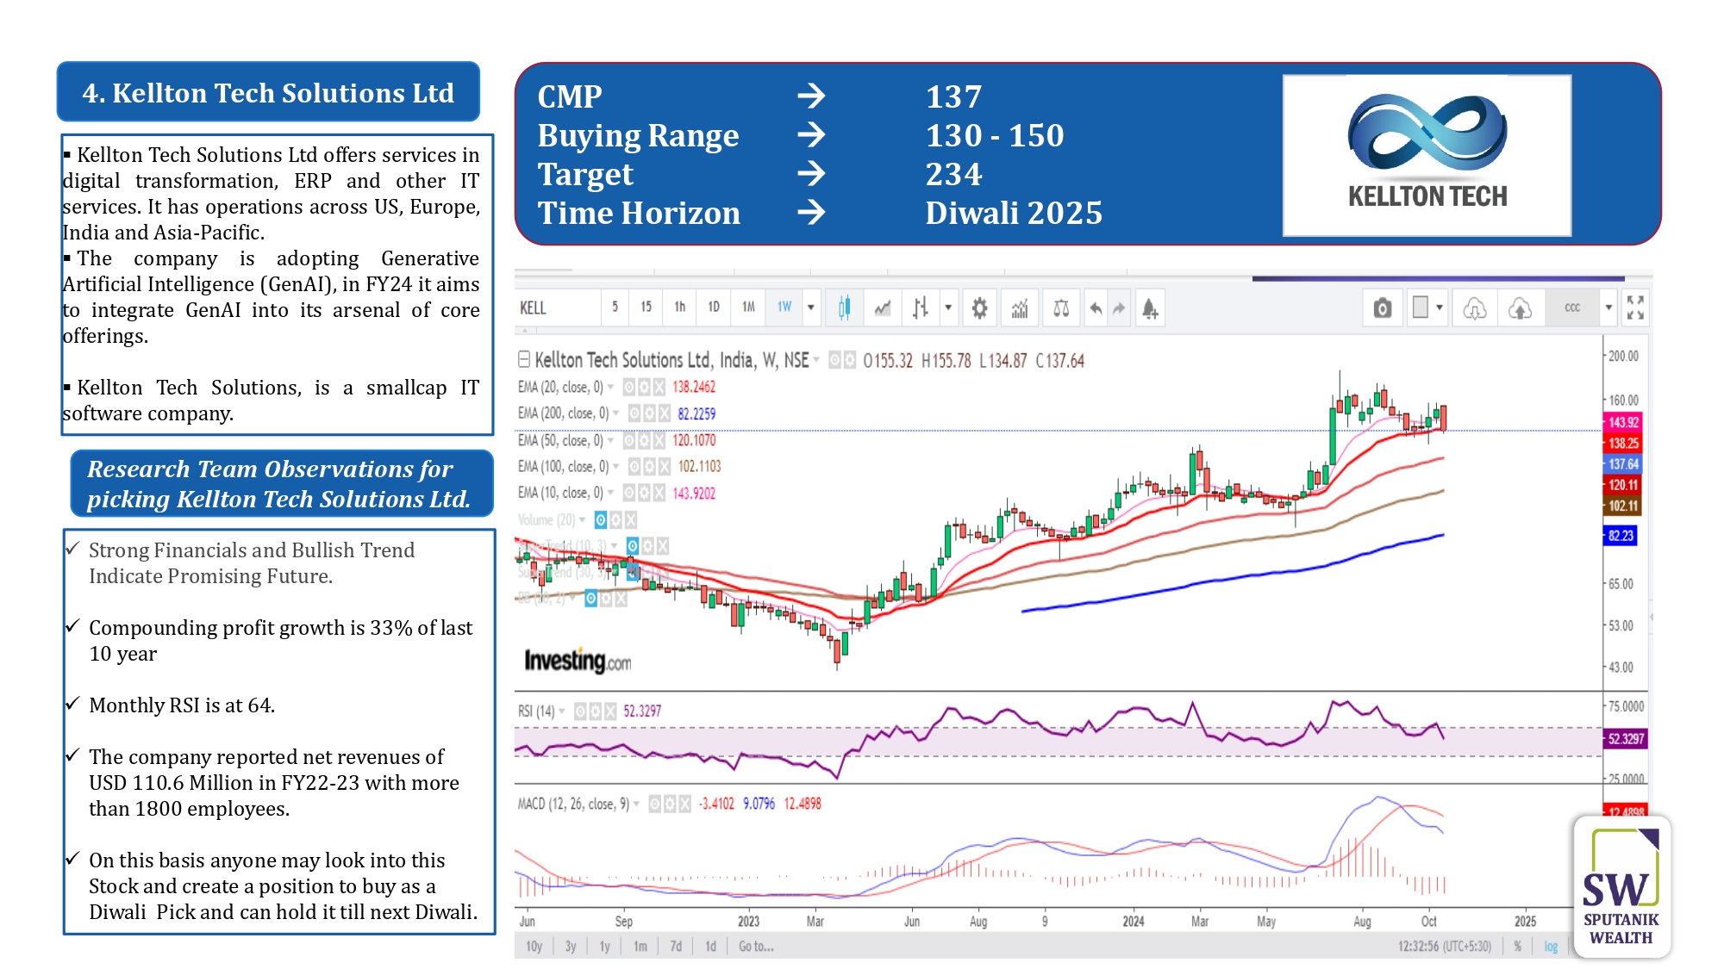Open settings gear for EMA (50, close, 0)
1724x969 pixels.
[644, 440]
